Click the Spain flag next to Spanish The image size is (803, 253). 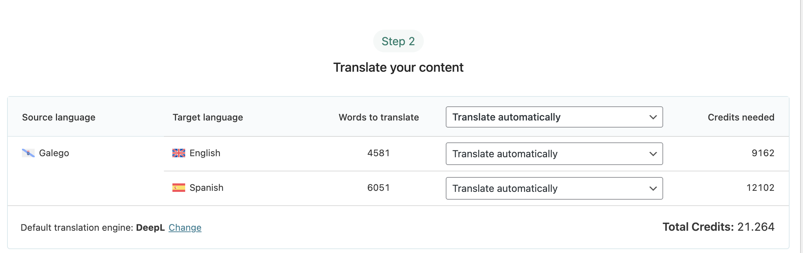[179, 188]
